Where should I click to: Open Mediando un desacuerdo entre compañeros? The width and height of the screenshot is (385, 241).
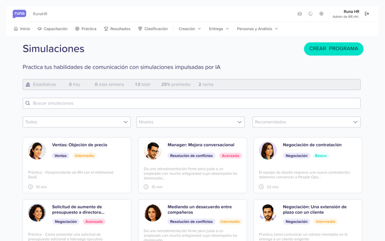[x=192, y=220]
